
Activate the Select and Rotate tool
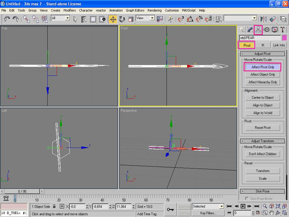122,19
